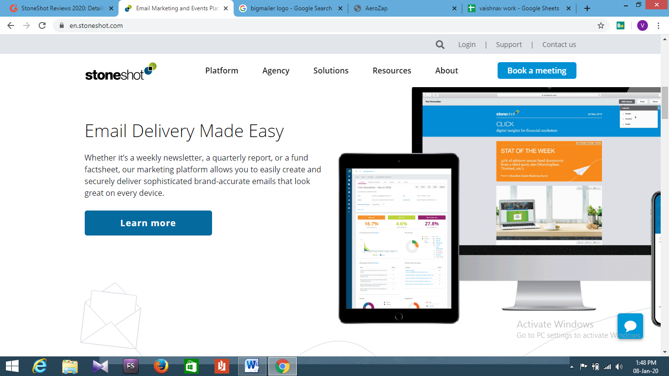Open the Solutions menu
This screenshot has height=376, width=669.
point(331,70)
